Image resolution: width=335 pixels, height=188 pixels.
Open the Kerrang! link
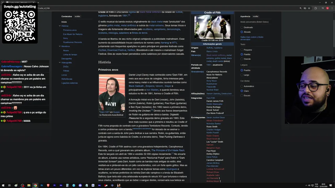165,43
